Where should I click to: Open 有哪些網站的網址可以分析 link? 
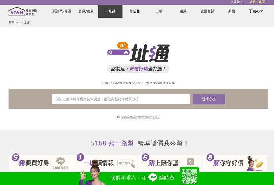140,117
